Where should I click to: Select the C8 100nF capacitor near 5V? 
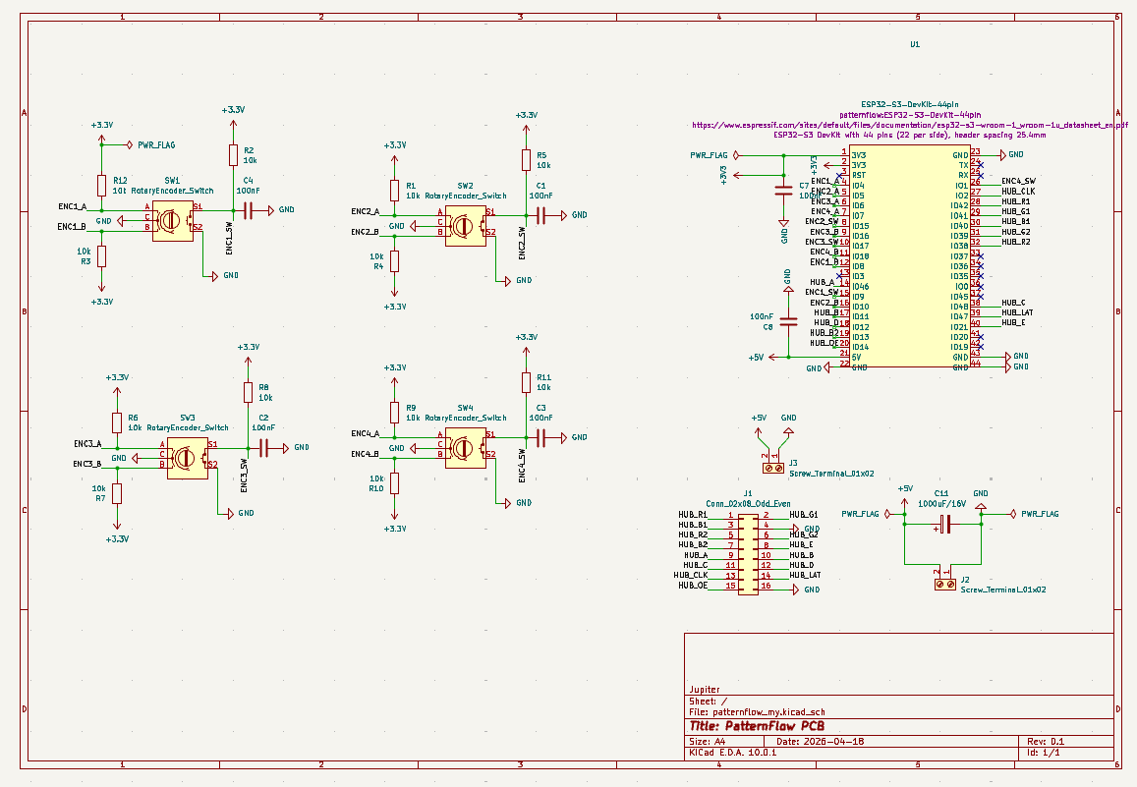click(x=785, y=321)
